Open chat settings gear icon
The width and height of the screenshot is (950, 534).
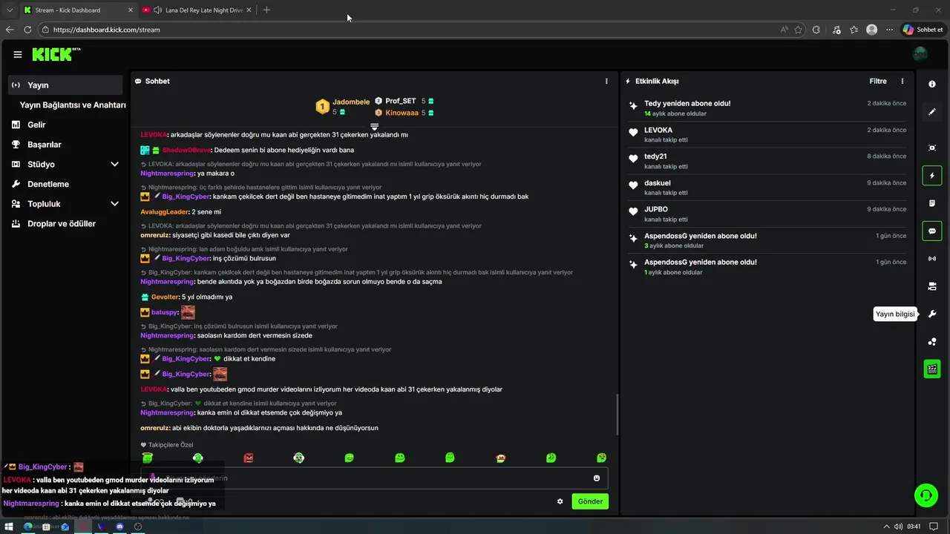(x=560, y=501)
